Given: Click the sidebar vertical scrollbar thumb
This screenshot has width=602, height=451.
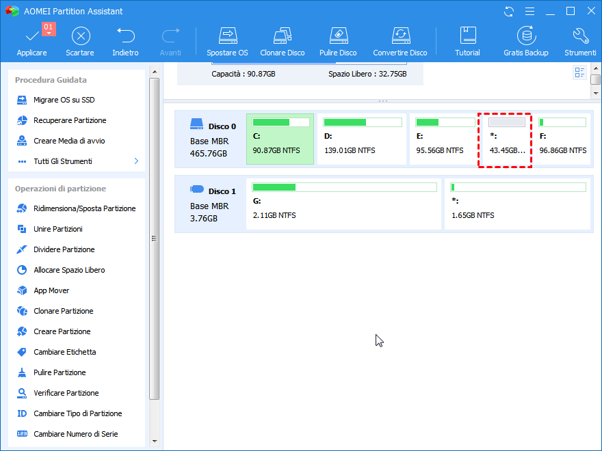Looking at the screenshot, I should pos(155,238).
